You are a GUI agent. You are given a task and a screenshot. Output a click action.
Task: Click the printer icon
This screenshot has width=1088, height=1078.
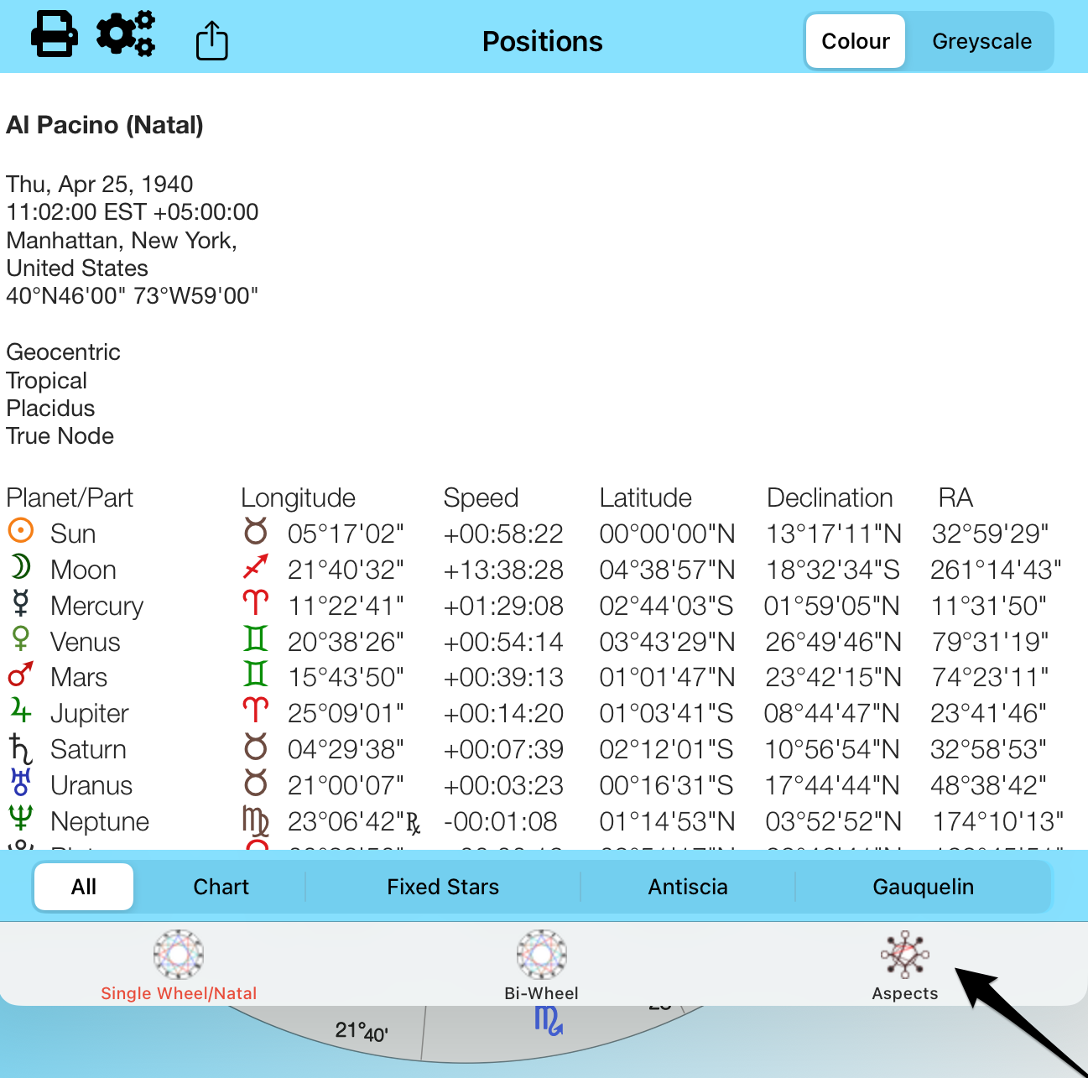click(55, 35)
